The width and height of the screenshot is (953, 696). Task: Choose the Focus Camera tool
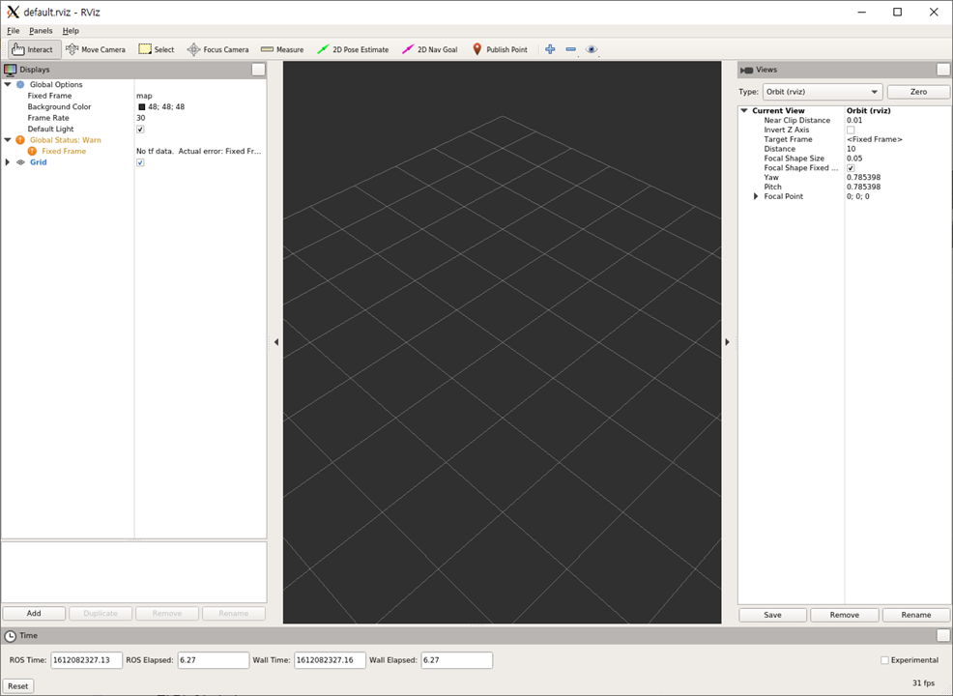(217, 49)
